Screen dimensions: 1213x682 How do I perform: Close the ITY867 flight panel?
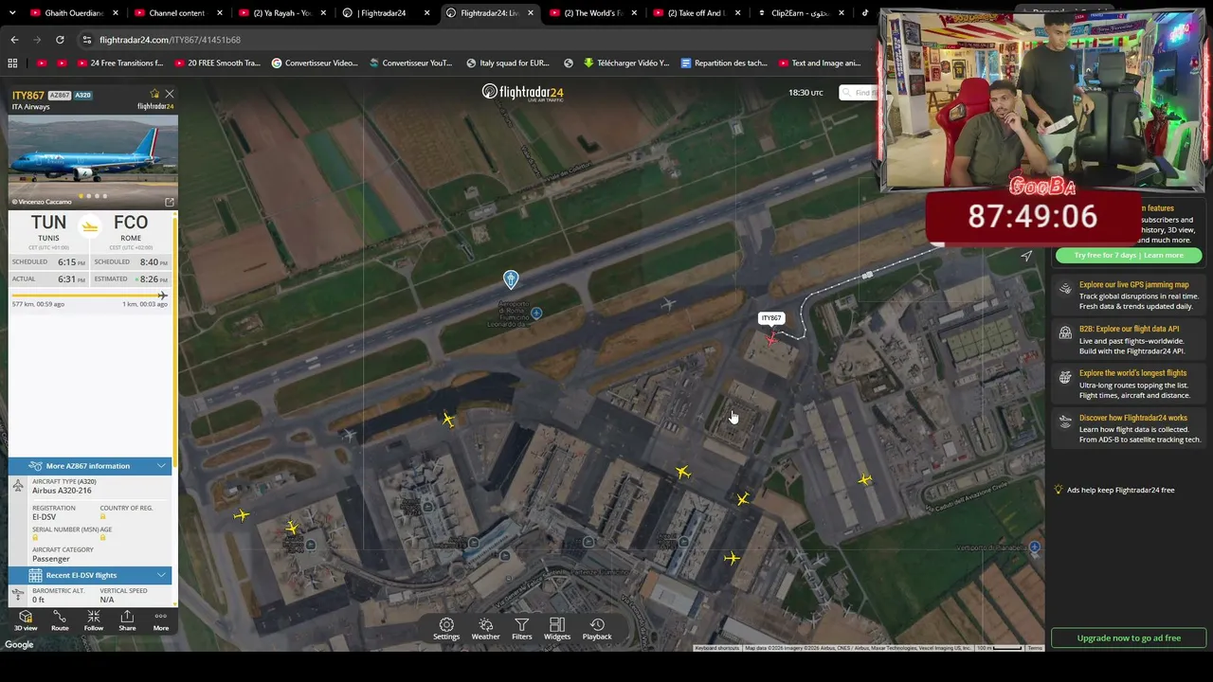click(170, 94)
